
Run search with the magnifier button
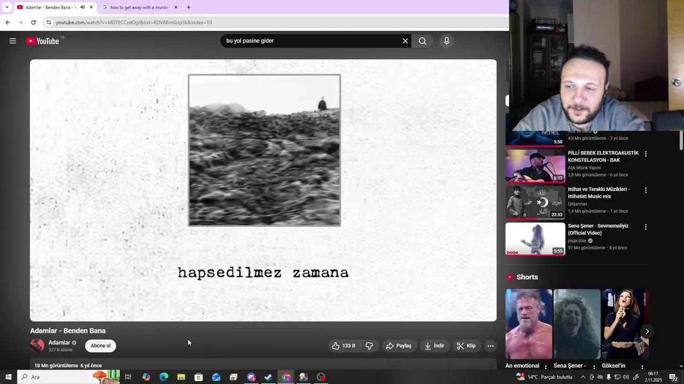point(422,41)
